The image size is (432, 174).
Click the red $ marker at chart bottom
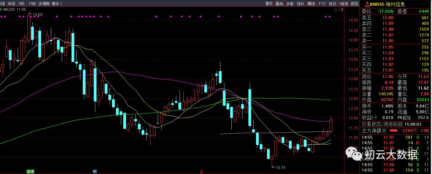tap(201, 172)
